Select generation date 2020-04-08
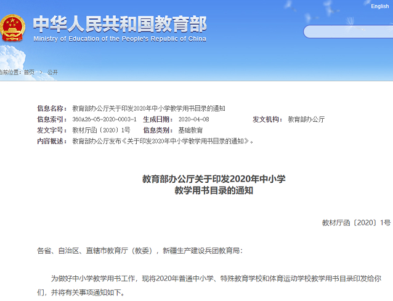 pos(193,119)
